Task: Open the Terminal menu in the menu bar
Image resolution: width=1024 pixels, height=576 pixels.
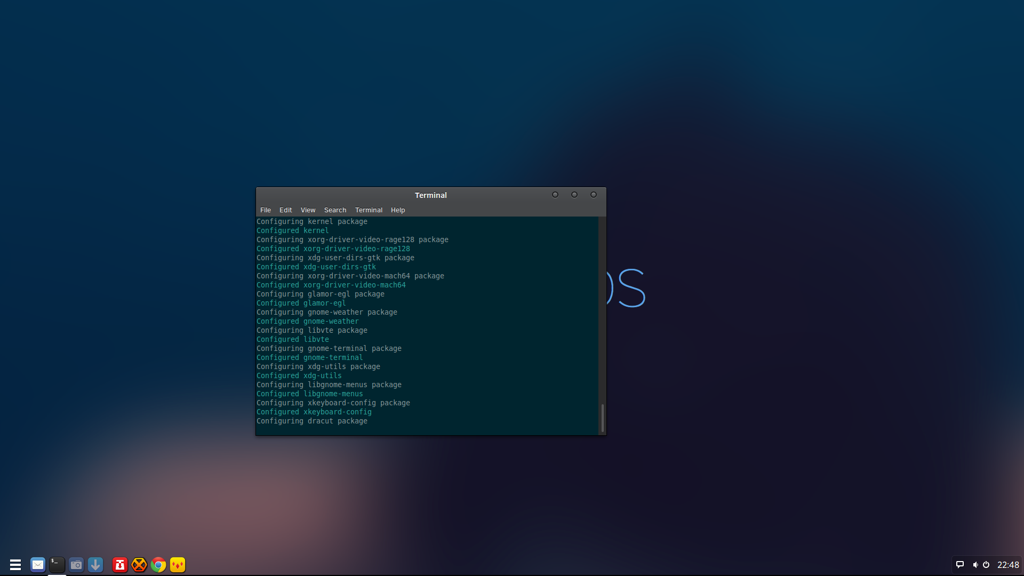Action: (x=369, y=210)
